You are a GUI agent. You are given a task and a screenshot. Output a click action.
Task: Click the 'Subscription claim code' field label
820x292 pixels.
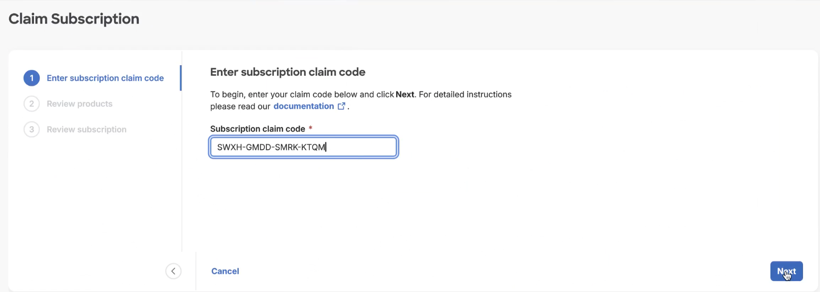pos(257,129)
